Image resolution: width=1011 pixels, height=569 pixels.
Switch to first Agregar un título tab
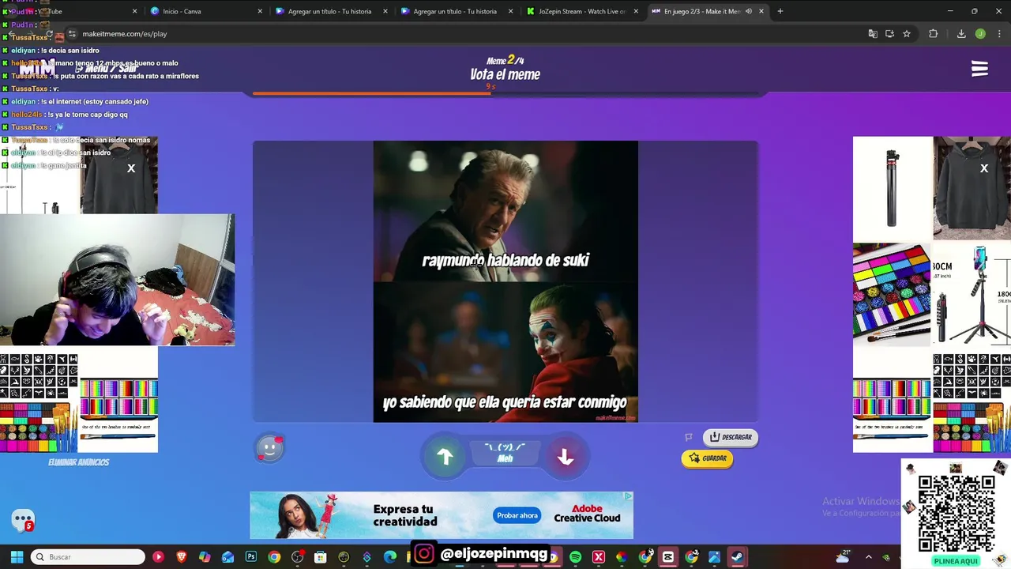[329, 11]
